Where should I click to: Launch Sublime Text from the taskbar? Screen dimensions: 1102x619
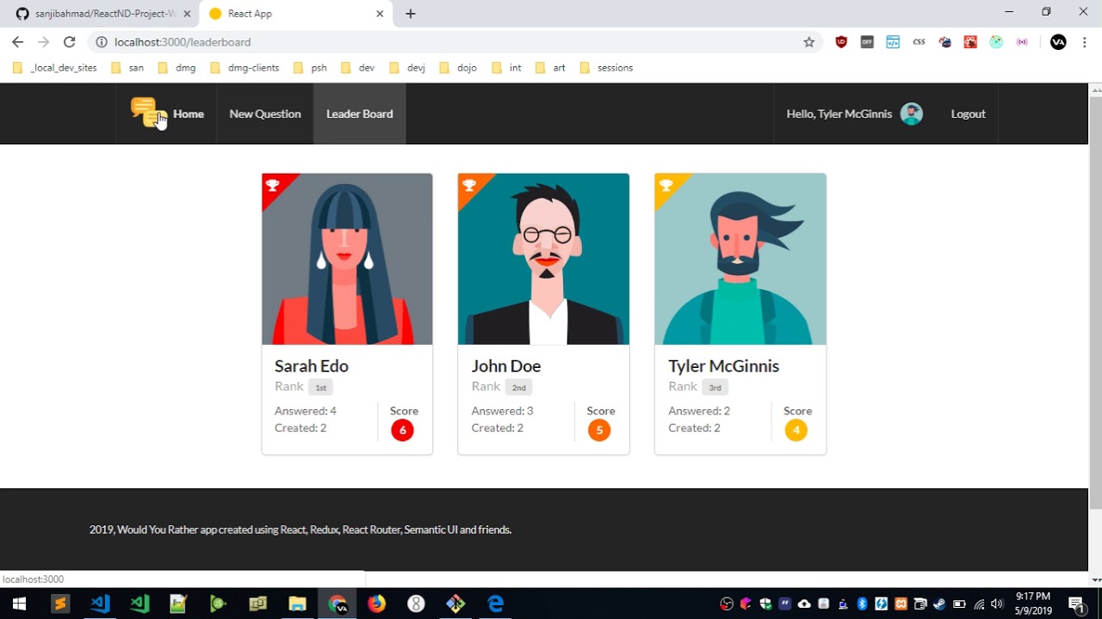tap(60, 604)
